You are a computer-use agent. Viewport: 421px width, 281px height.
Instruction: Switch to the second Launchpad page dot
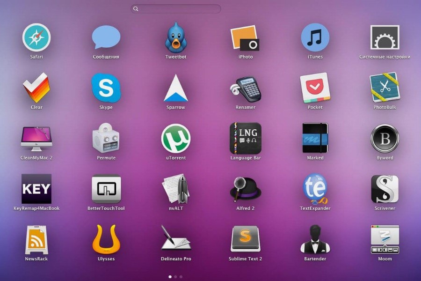(175, 277)
